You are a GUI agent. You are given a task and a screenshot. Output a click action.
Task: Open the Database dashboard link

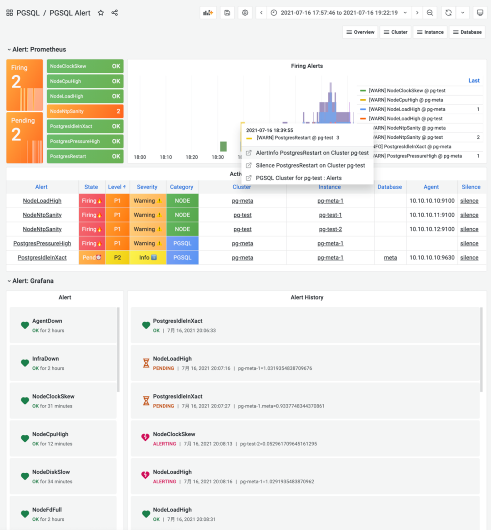tap(467, 32)
